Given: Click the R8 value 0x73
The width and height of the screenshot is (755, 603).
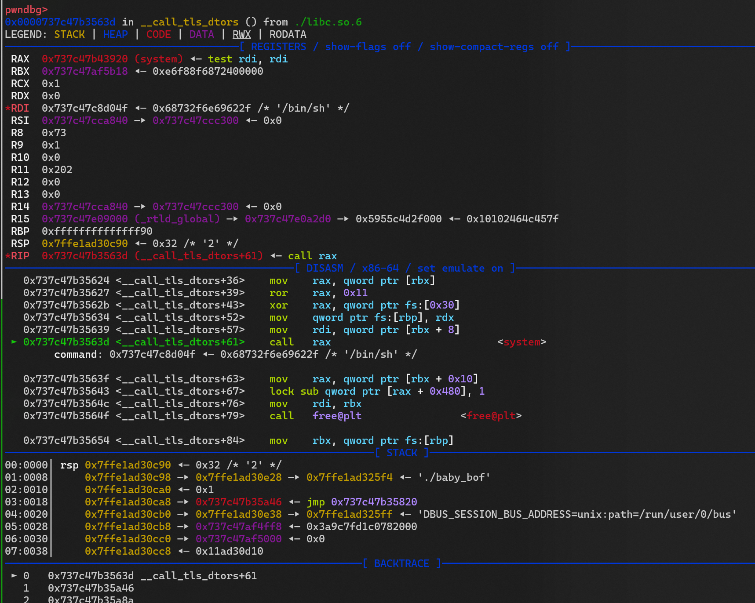Looking at the screenshot, I should 54,133.
